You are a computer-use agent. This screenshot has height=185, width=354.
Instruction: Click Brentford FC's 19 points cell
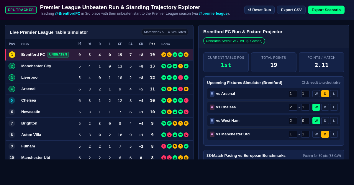152,55
